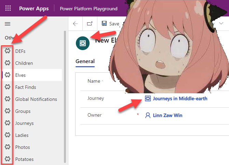Image resolution: width=229 pixels, height=165 pixels.
Task: Open the Ladies navigation item
Action: (x=32, y=135)
